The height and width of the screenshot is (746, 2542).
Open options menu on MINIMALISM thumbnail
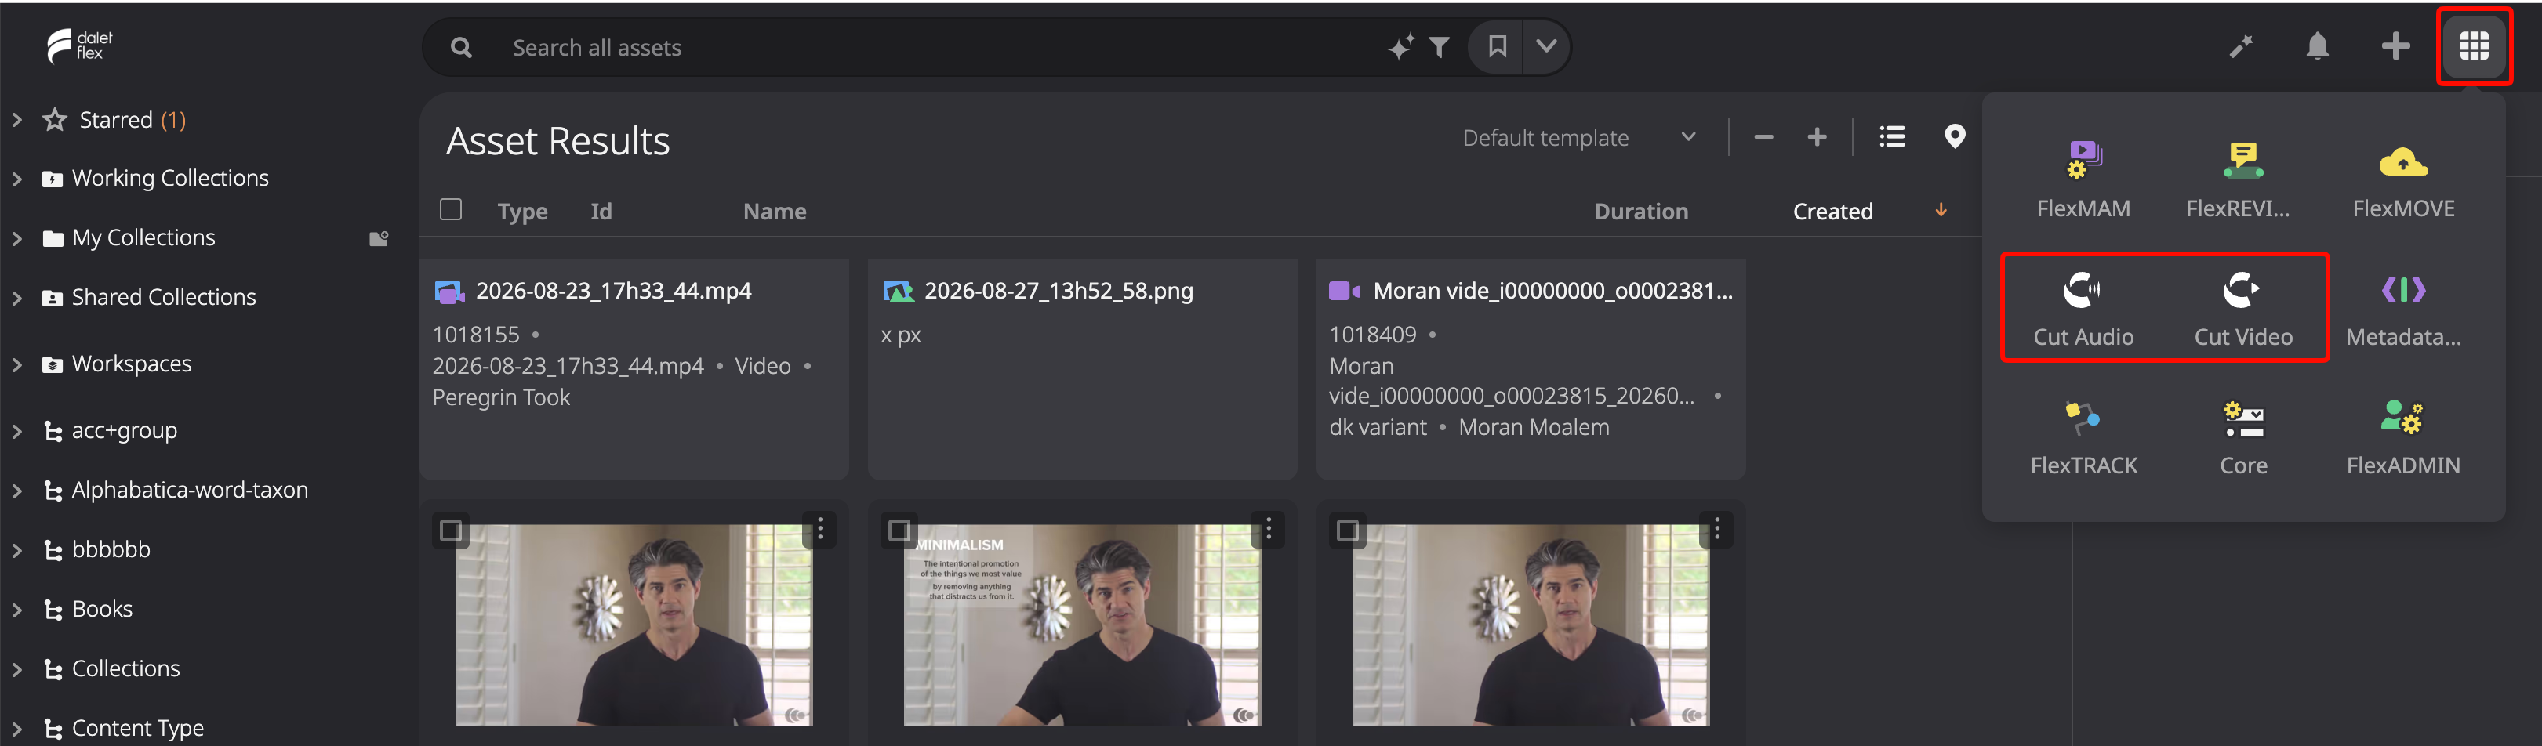point(1268,529)
